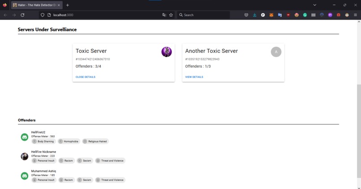Open the Firefox hamburger application menu

[x=355, y=15]
